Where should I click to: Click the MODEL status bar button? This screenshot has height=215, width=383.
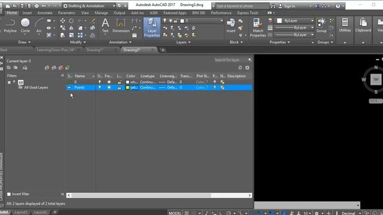coord(175,213)
